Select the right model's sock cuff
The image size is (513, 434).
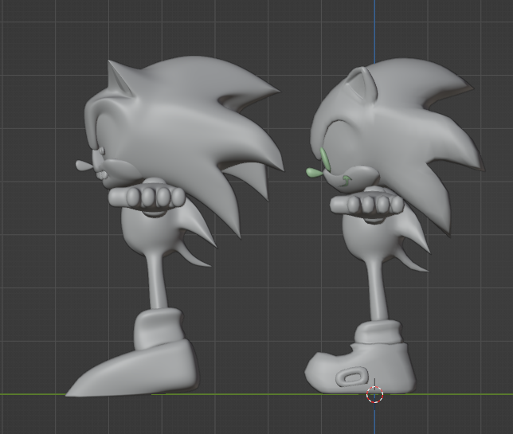(379, 333)
